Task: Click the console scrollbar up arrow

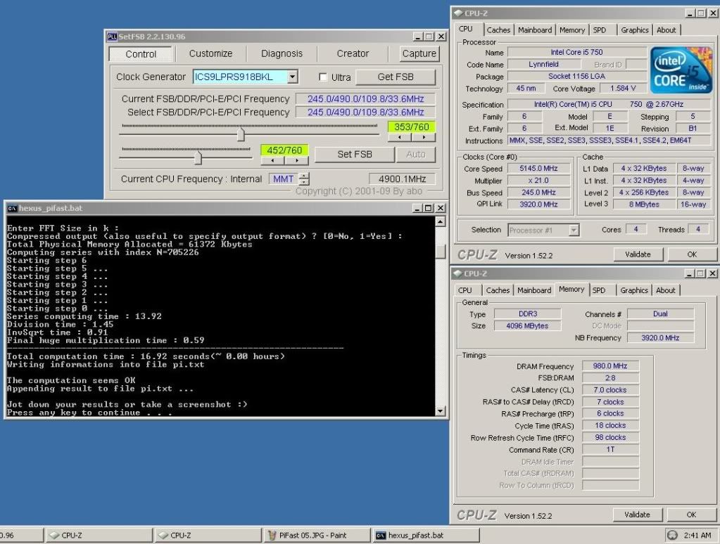Action: click(x=440, y=222)
